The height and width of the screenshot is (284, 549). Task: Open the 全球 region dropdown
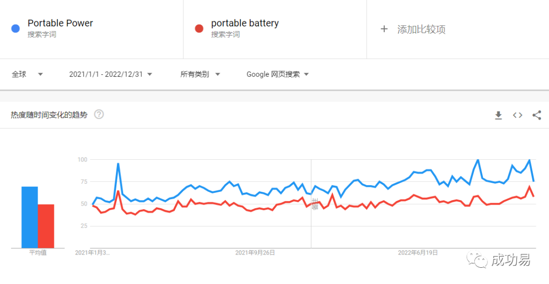pyautogui.click(x=27, y=74)
